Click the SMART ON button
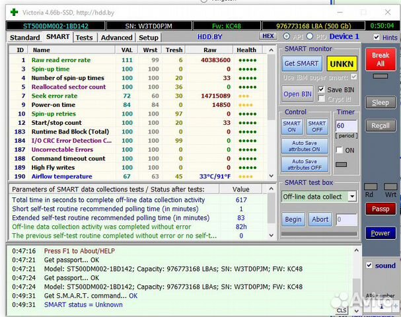The image size is (401, 317). (x=292, y=127)
